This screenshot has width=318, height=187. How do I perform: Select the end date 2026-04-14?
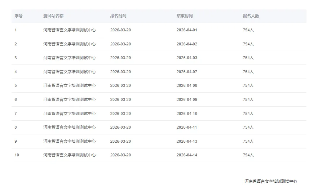tap(187, 155)
